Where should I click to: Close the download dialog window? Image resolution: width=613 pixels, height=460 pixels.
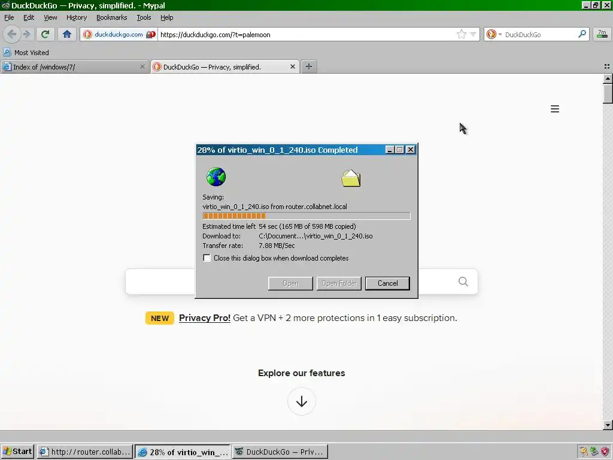[411, 149]
